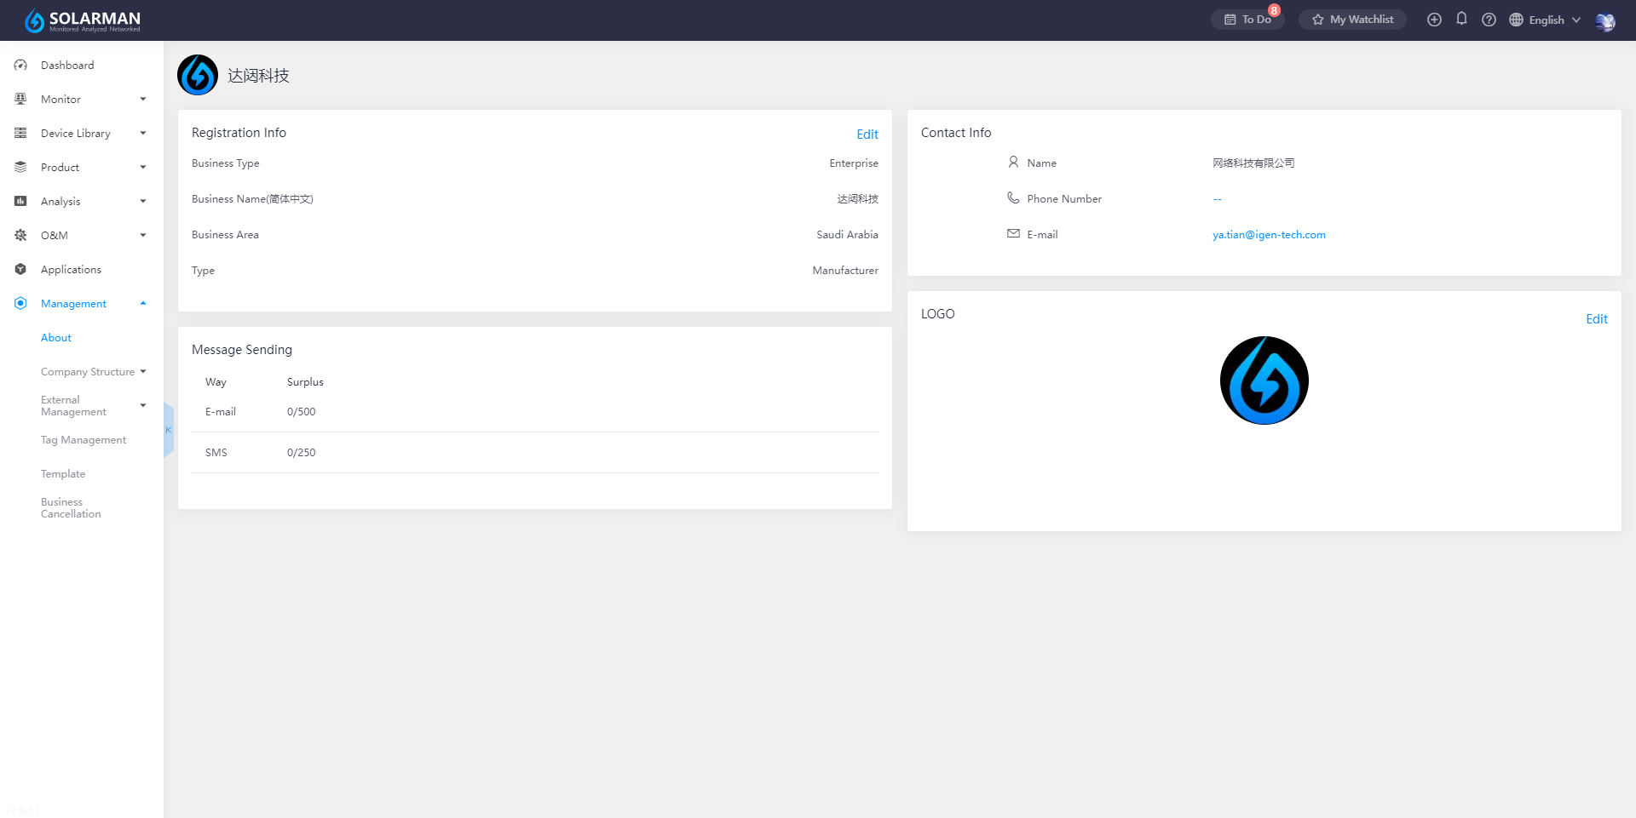Collapse the Management menu section
The height and width of the screenshot is (818, 1636).
pos(81,304)
